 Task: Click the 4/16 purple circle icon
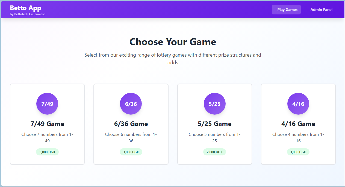[298, 104]
